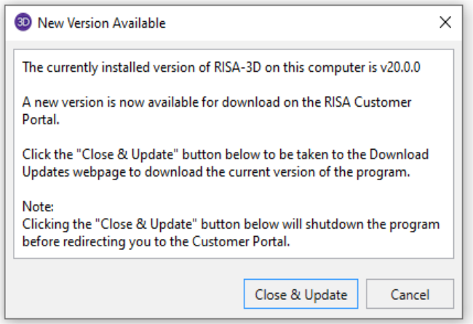Click empty title bar area beside the title
This screenshot has height=324, width=473.
tap(291, 23)
